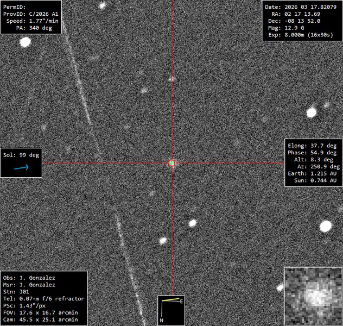Click the 'E' label in the compass box

(181, 302)
